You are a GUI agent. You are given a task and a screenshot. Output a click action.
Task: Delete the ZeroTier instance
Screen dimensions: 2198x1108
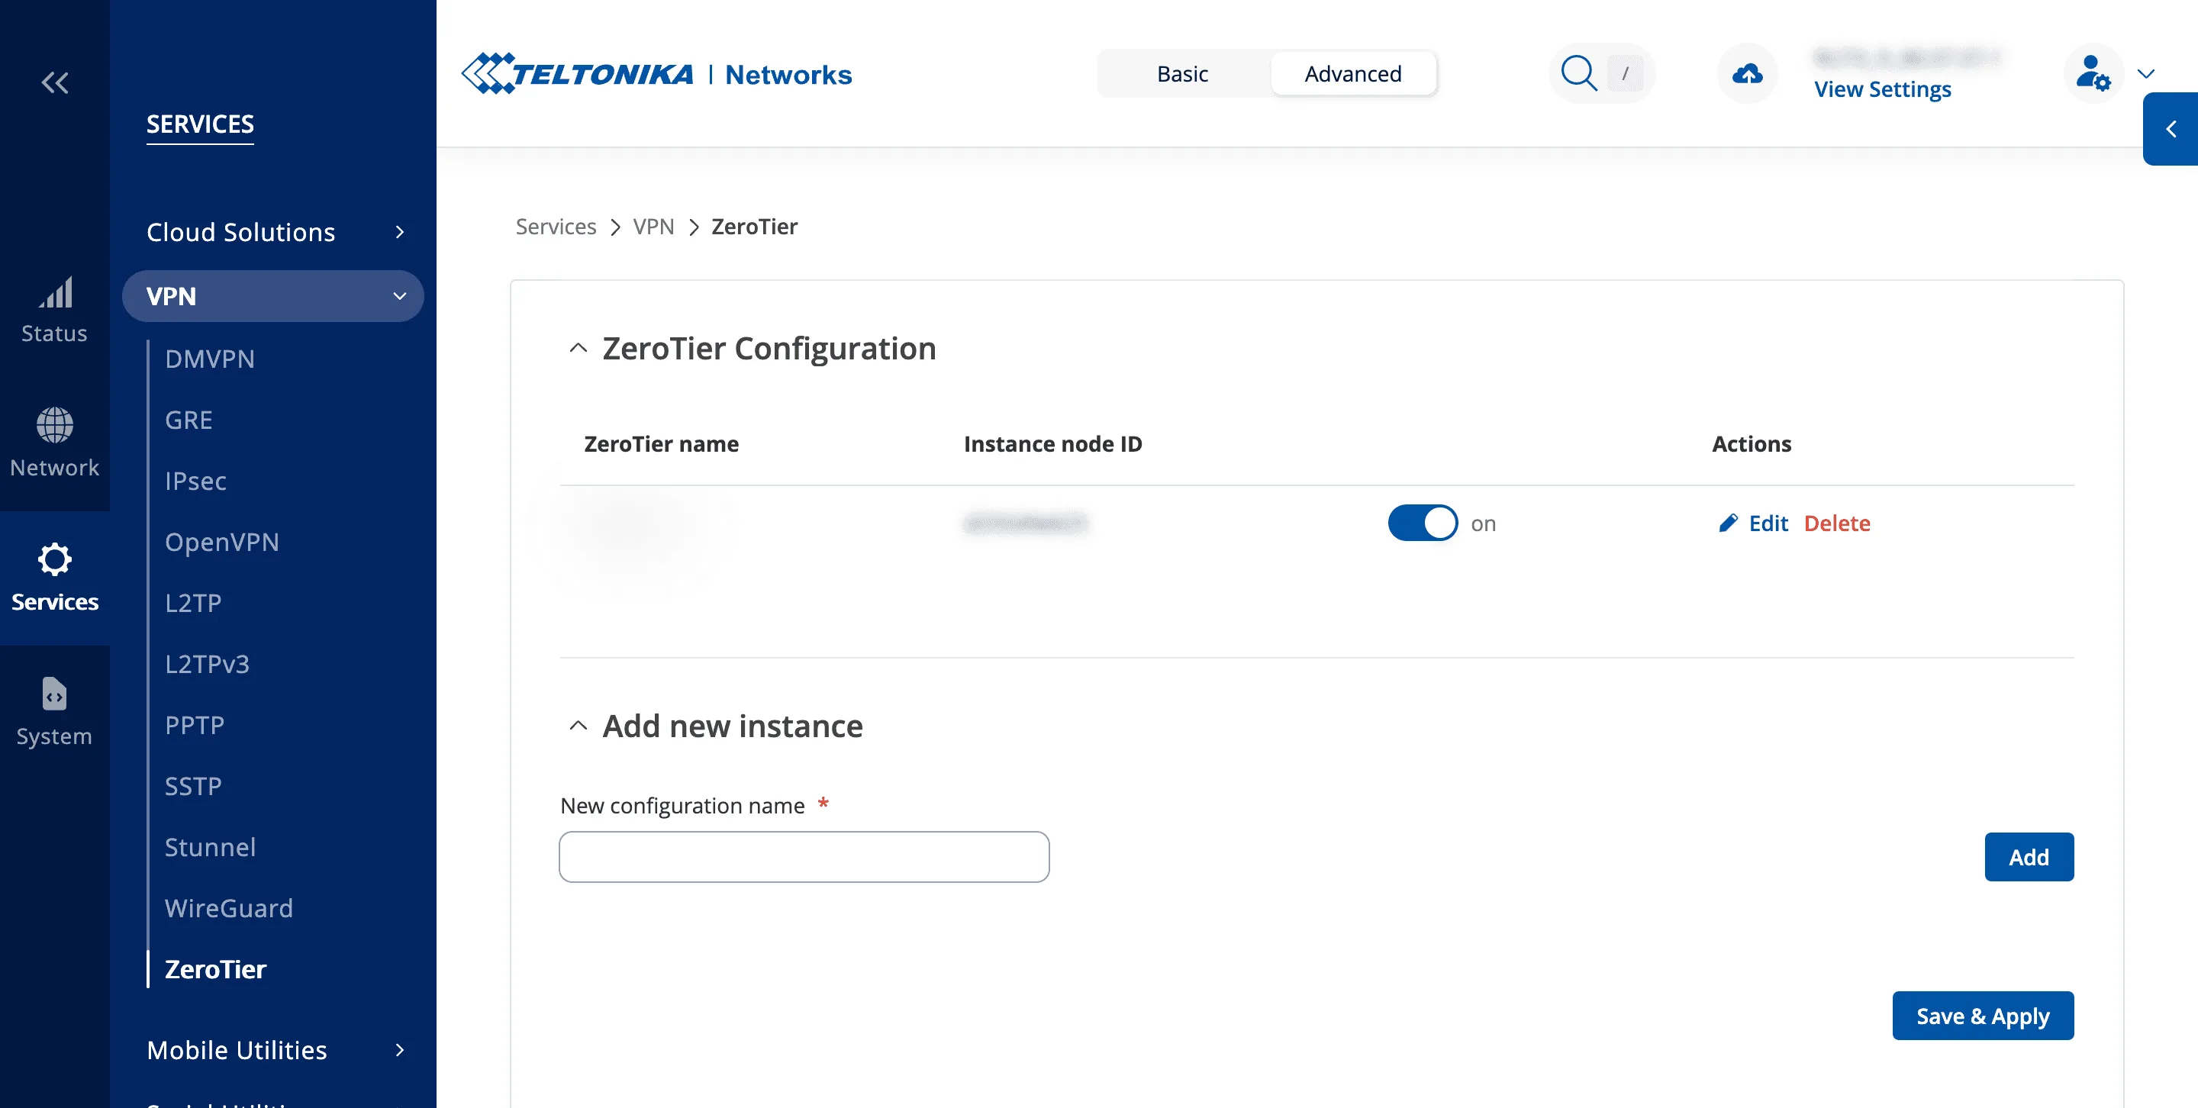(x=1837, y=523)
